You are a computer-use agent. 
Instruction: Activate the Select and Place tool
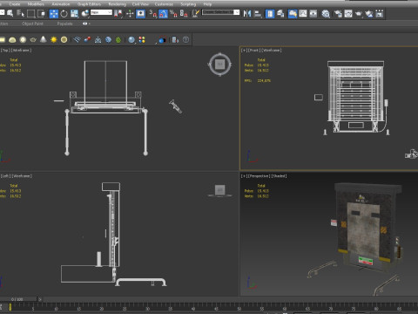(x=85, y=14)
